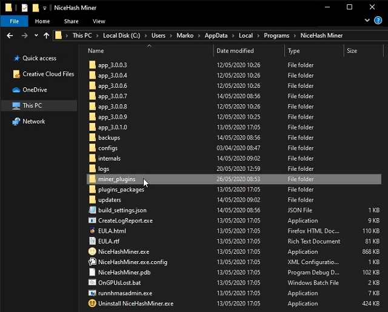Open the Home ribbon tab
Image resolution: width=388 pixels, height=312 pixels.
pyautogui.click(x=42, y=21)
